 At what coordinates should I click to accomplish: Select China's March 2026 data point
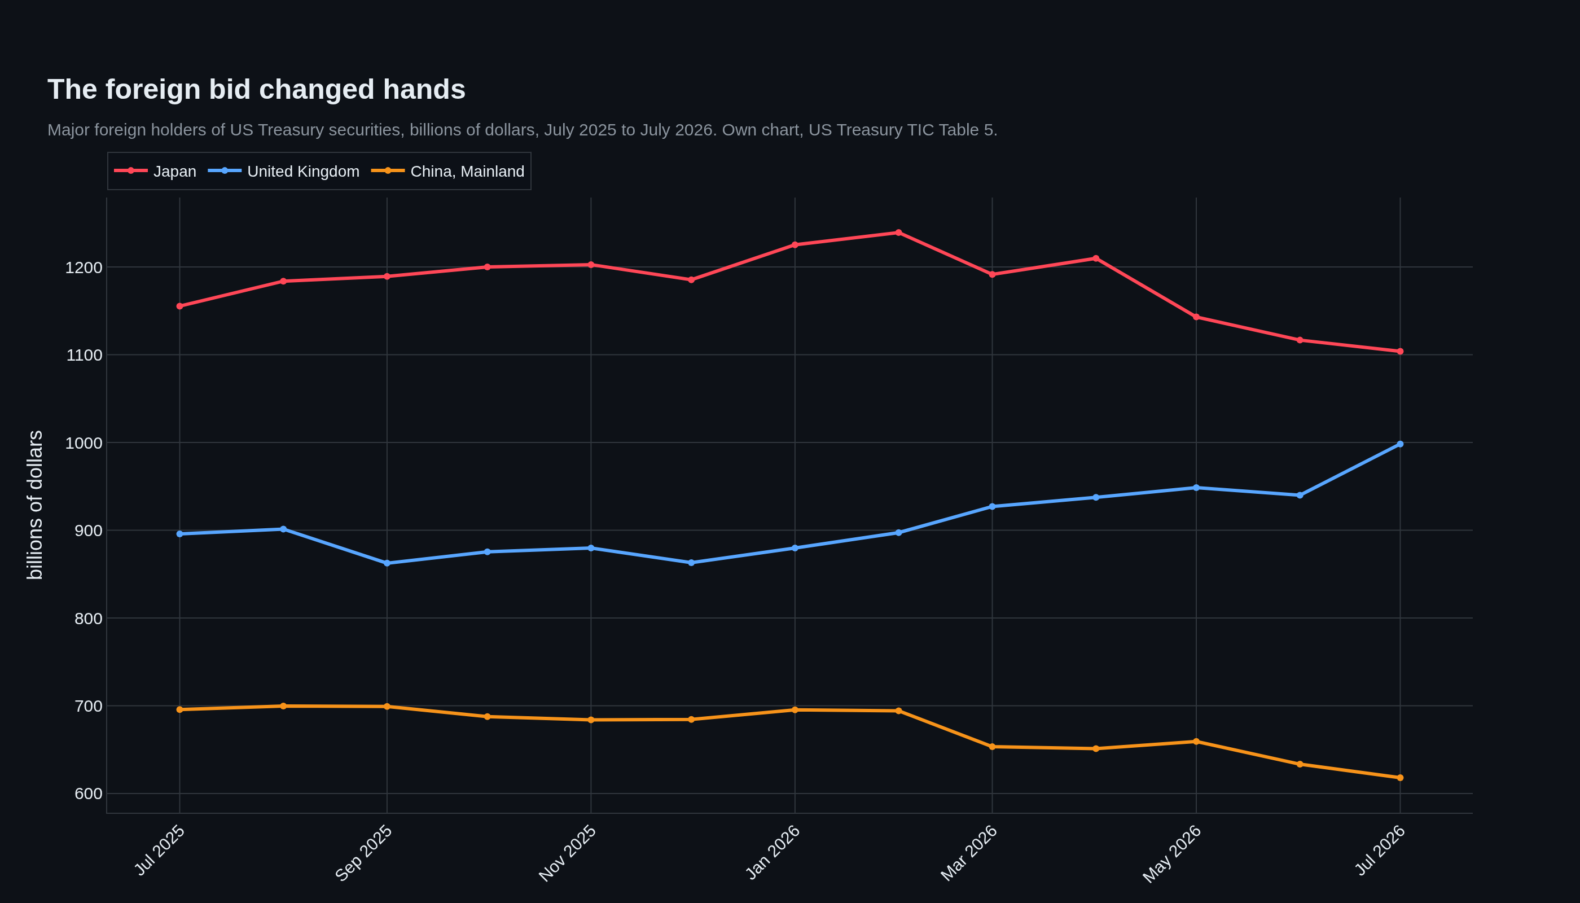[x=992, y=747]
